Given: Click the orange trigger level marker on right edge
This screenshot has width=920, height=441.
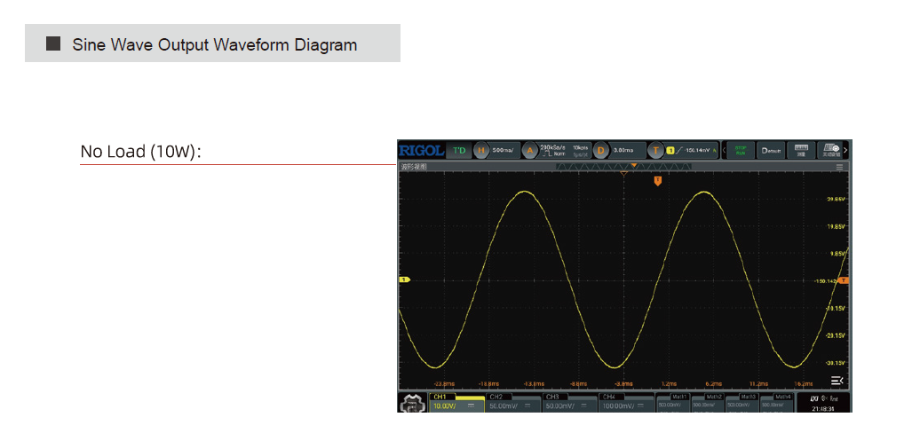Looking at the screenshot, I should [844, 280].
